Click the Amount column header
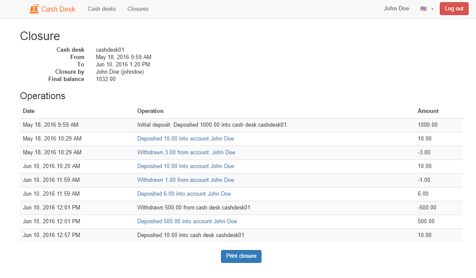The height and width of the screenshot is (278, 476). (x=428, y=111)
